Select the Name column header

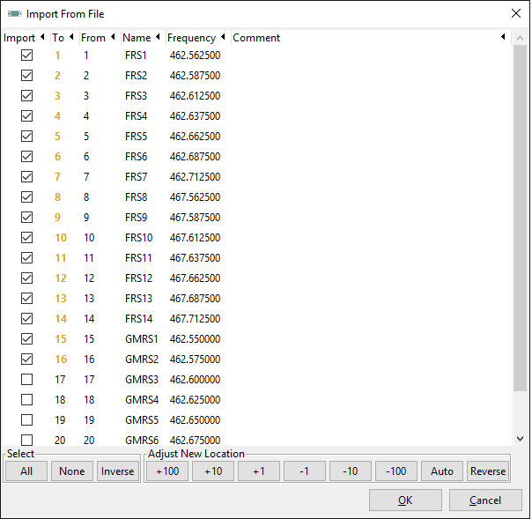pyautogui.click(x=137, y=38)
